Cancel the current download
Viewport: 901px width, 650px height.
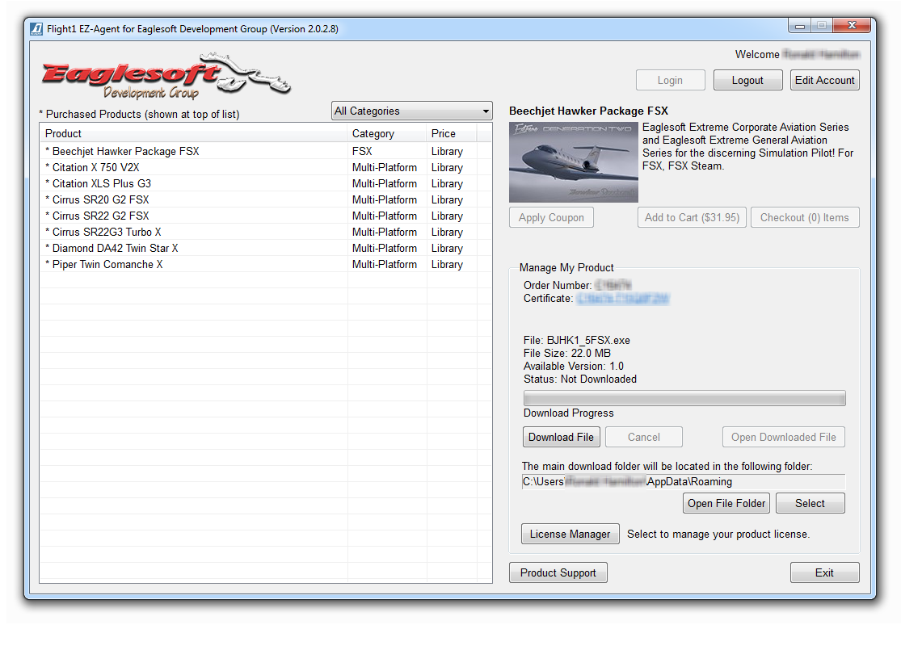click(x=643, y=436)
